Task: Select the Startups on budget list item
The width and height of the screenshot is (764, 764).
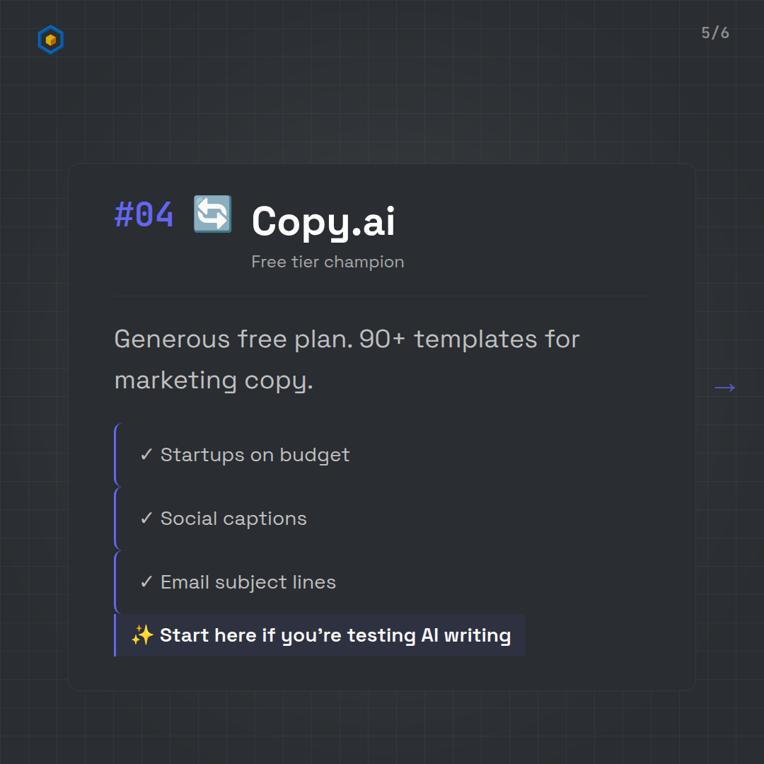Action: click(255, 455)
